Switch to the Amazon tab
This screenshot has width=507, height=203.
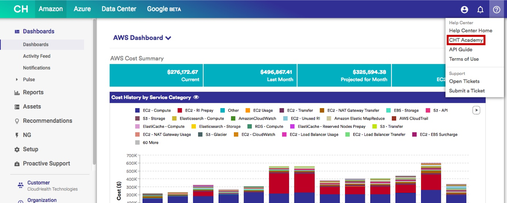pos(51,9)
